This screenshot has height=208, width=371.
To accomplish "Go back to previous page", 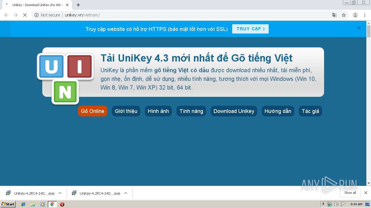I will tap(6, 15).
